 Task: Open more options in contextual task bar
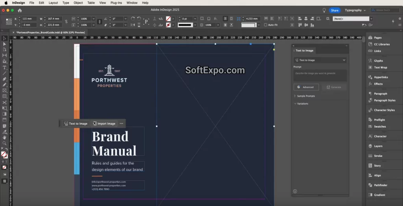click(x=121, y=123)
